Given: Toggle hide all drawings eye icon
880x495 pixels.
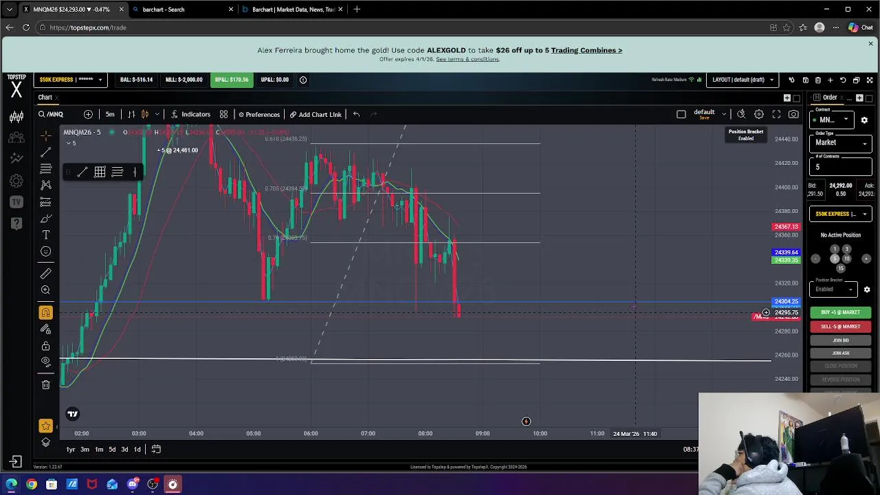Looking at the screenshot, I should pyautogui.click(x=45, y=362).
